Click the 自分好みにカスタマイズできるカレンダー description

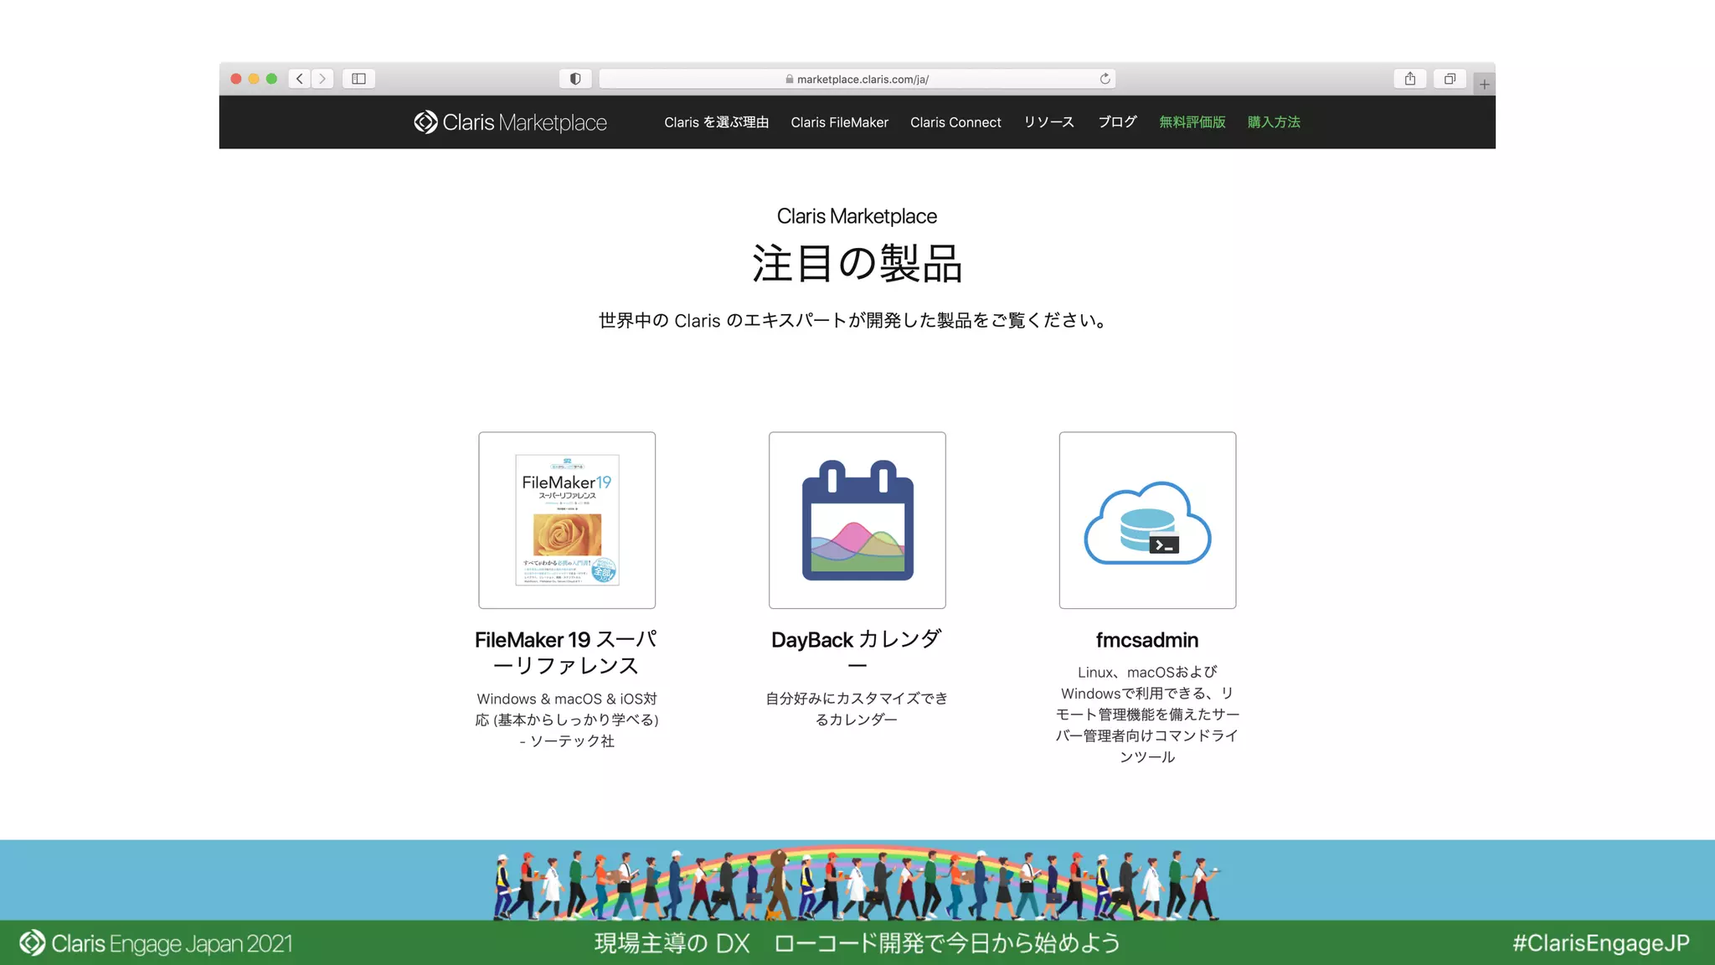pos(857,709)
